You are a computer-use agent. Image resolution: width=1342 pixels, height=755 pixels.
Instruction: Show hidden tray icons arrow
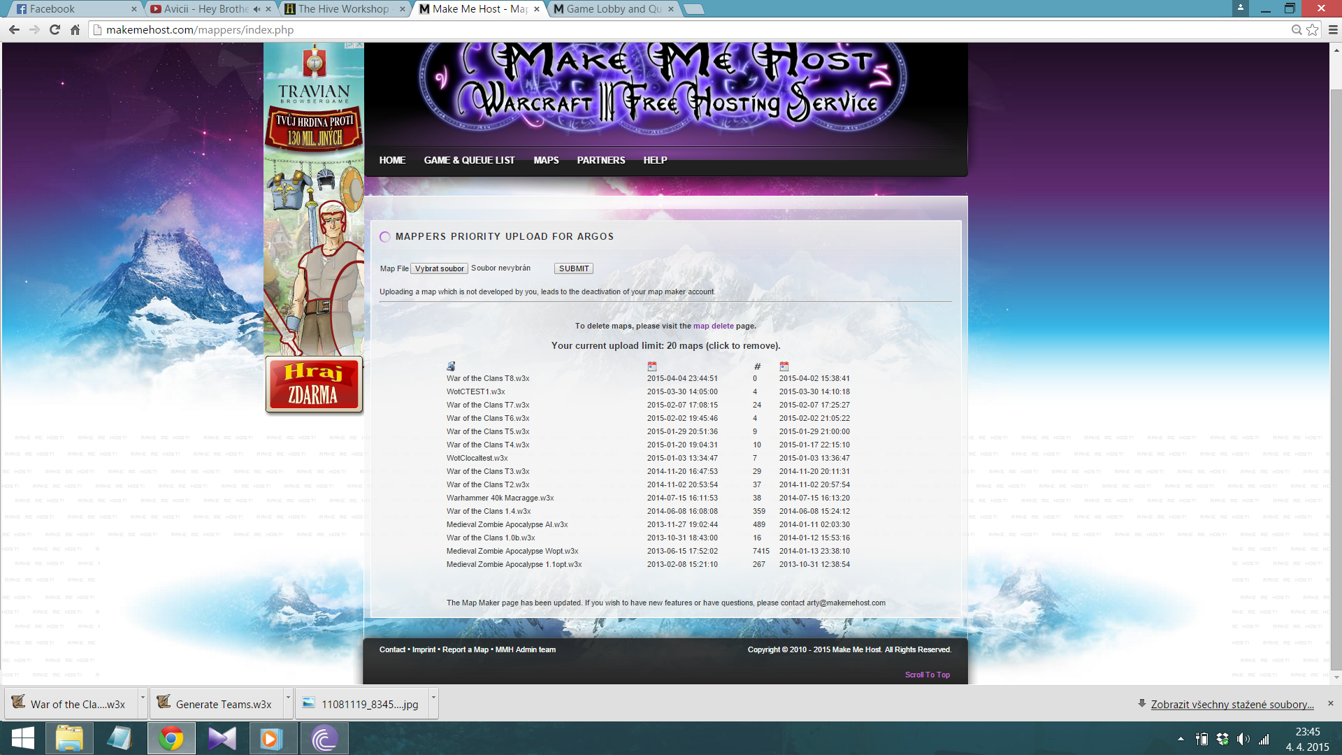tap(1181, 739)
